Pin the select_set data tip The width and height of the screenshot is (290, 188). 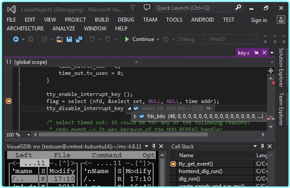point(208,108)
